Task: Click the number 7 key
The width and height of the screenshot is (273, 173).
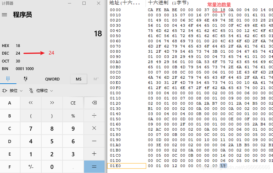Action: [31, 129]
